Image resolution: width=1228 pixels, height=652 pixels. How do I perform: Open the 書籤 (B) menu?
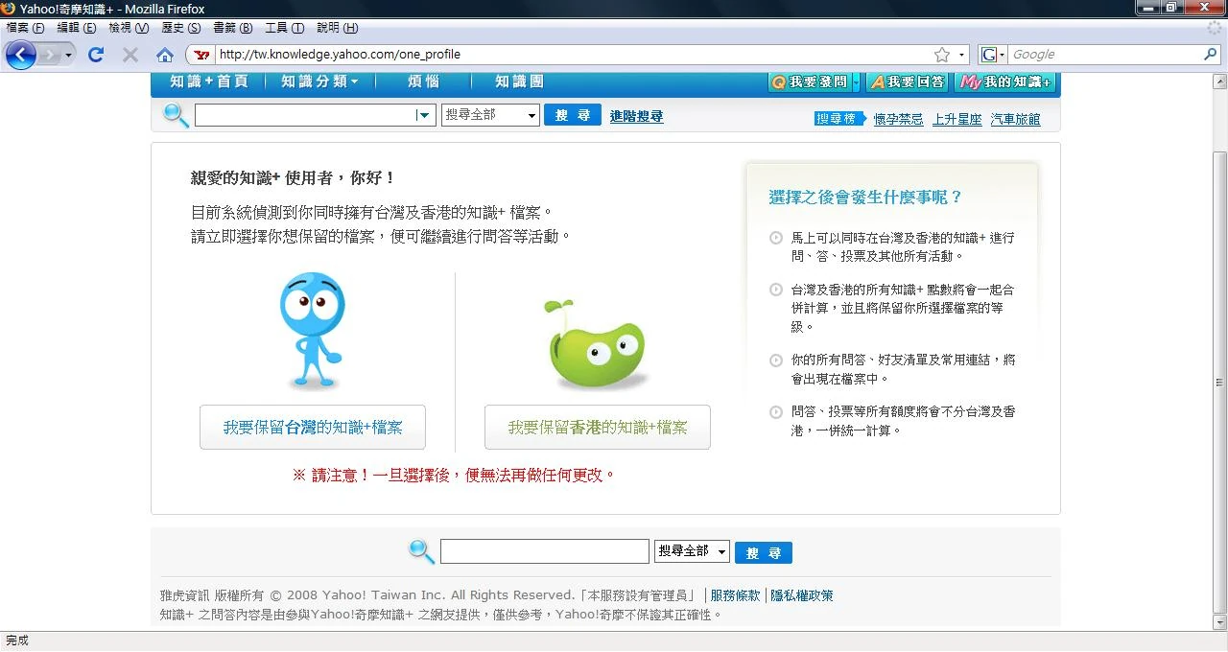pos(232,28)
